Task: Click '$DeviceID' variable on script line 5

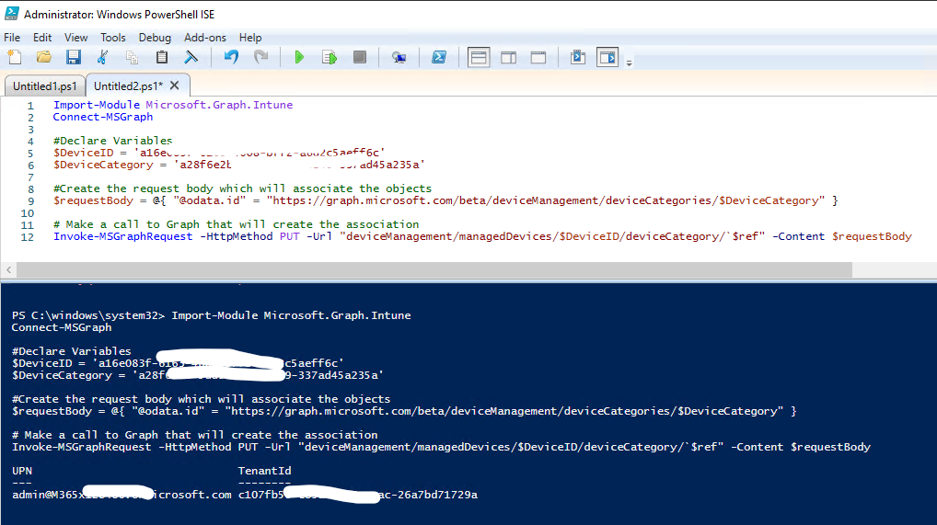Action: [83, 153]
